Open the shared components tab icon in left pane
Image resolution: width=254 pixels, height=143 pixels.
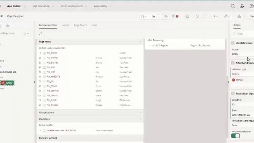tap(8, 25)
